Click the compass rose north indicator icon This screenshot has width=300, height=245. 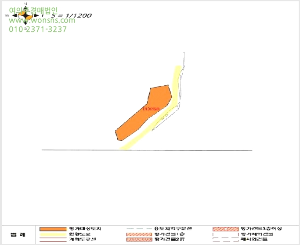pos(25,15)
